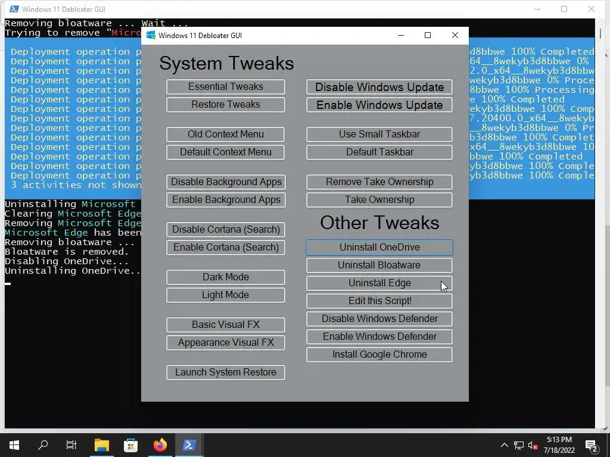Click the Essential Tweaks button

226,87
